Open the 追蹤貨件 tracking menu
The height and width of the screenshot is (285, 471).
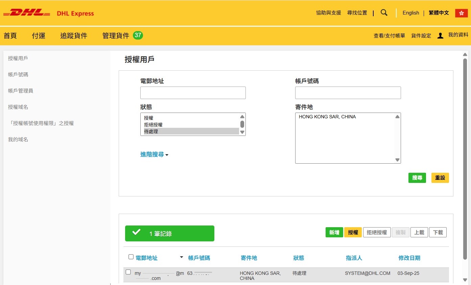point(74,35)
